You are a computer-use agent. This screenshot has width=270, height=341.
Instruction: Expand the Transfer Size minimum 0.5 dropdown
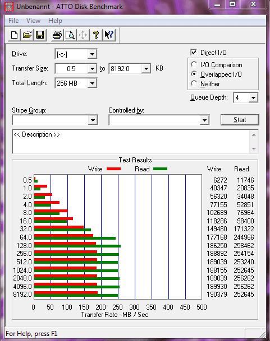(x=92, y=69)
